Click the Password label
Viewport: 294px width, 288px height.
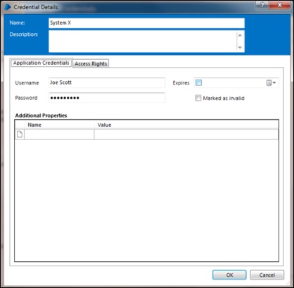[26, 98]
